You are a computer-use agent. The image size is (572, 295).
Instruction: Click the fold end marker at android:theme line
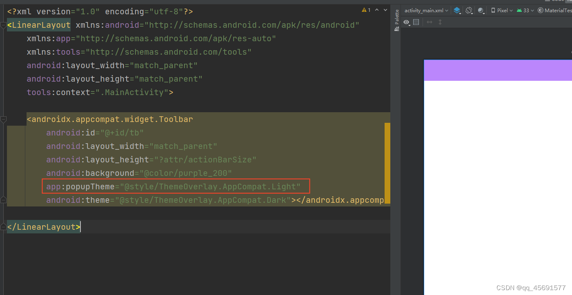[x=4, y=200]
